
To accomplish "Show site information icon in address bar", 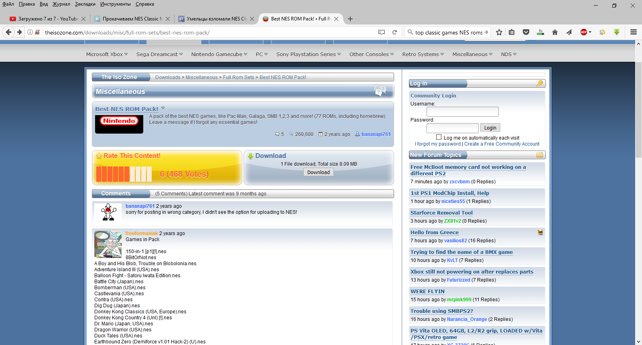I will point(30,32).
